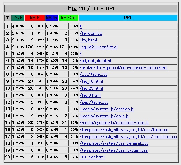Open the root slash link in row 5
The image size is (181, 165).
pyautogui.click(x=81, y=54)
